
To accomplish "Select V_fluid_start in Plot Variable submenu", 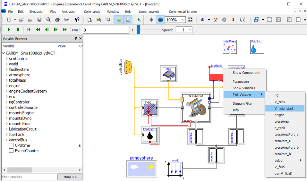I will pyautogui.click(x=285, y=108).
